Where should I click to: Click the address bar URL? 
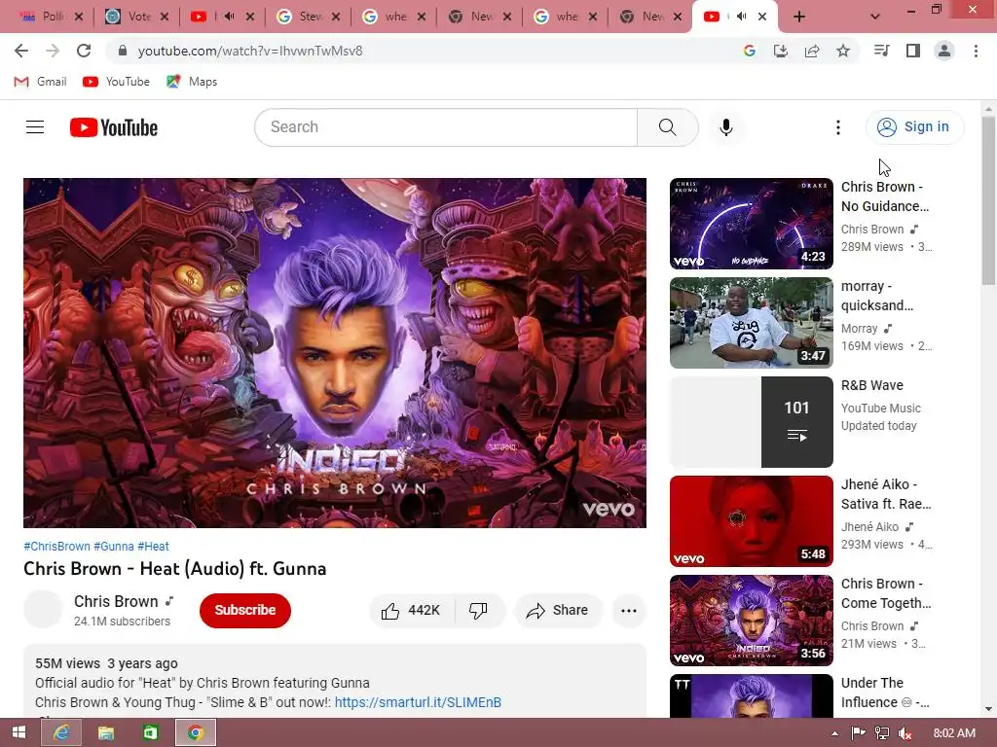pyautogui.click(x=250, y=51)
